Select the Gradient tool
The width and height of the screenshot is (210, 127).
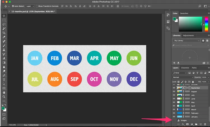4,63
